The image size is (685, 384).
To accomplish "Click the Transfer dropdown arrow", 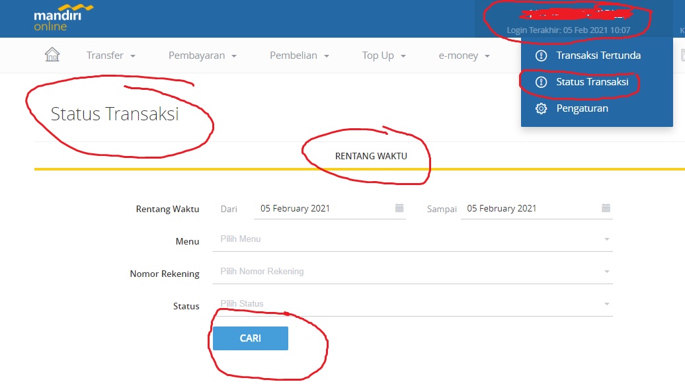I will point(133,56).
